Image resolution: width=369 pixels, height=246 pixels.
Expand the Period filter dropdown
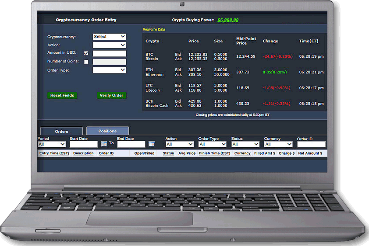coord(52,144)
